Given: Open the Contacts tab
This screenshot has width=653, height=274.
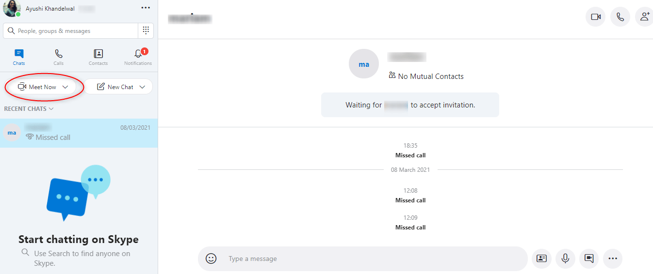Looking at the screenshot, I should pos(98,57).
